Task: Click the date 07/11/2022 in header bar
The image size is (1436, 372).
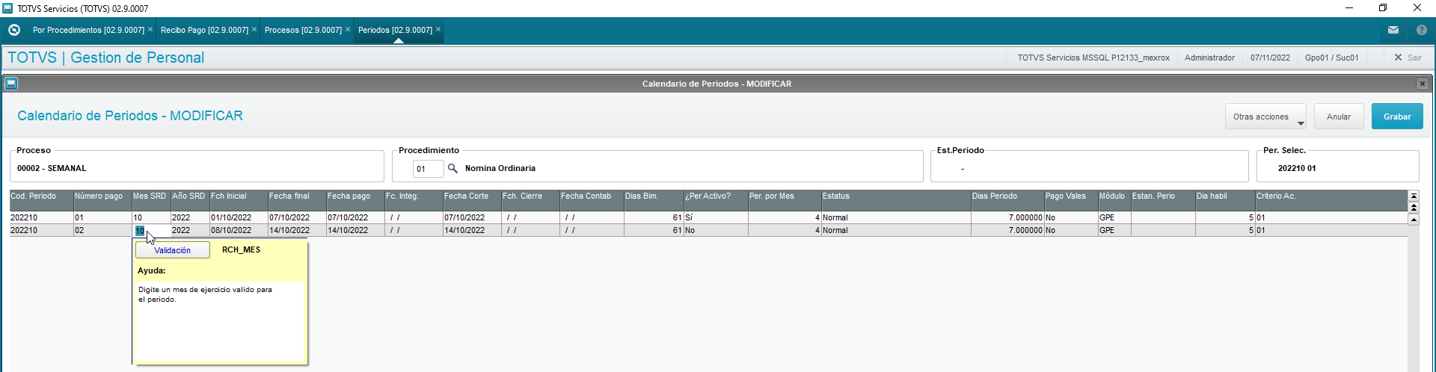Action: (x=1270, y=58)
